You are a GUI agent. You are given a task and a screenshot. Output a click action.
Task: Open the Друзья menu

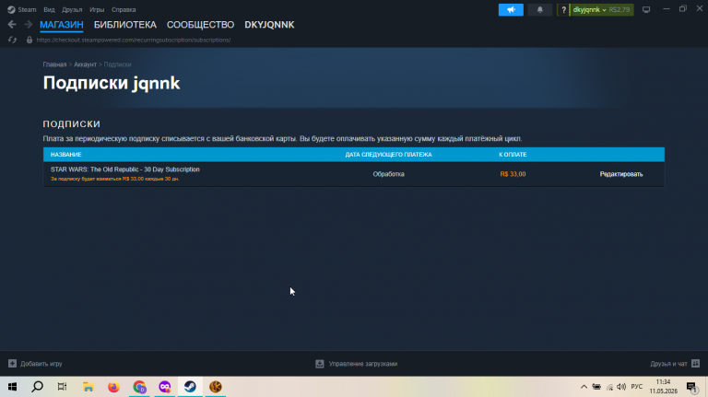(x=72, y=9)
